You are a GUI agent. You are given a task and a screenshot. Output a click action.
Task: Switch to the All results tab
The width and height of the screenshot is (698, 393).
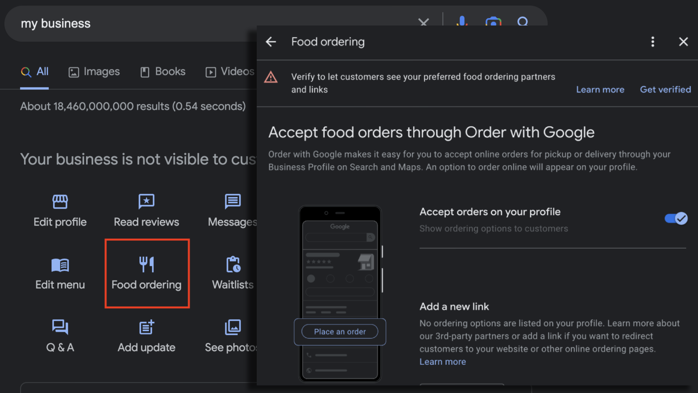(35, 72)
